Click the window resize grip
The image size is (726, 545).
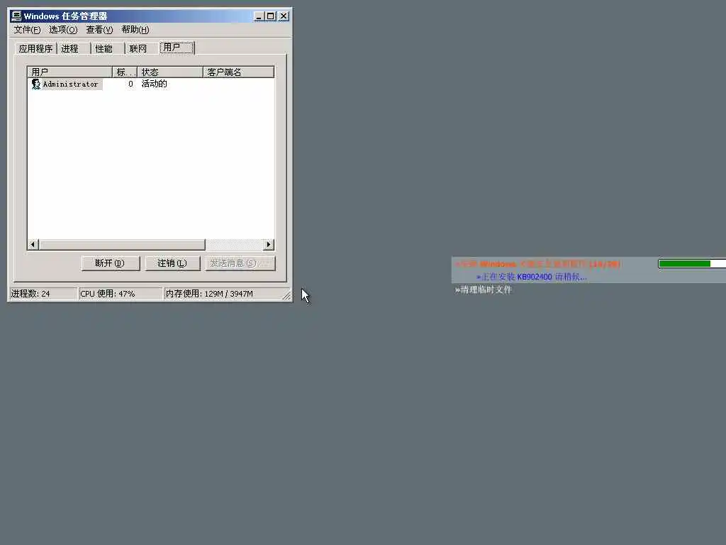(286, 295)
